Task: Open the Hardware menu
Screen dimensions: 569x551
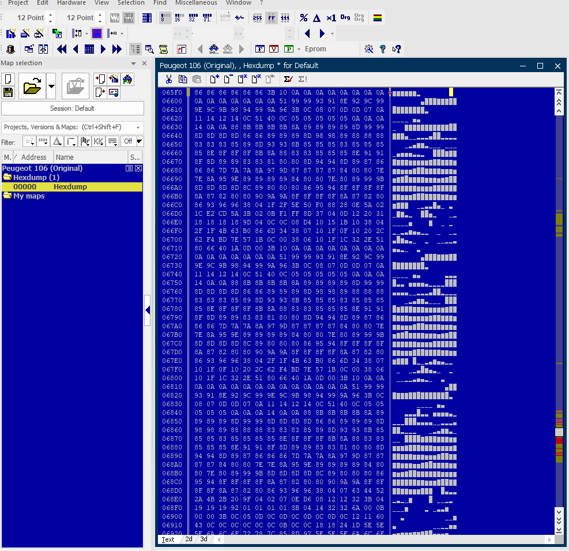Action: [71, 3]
